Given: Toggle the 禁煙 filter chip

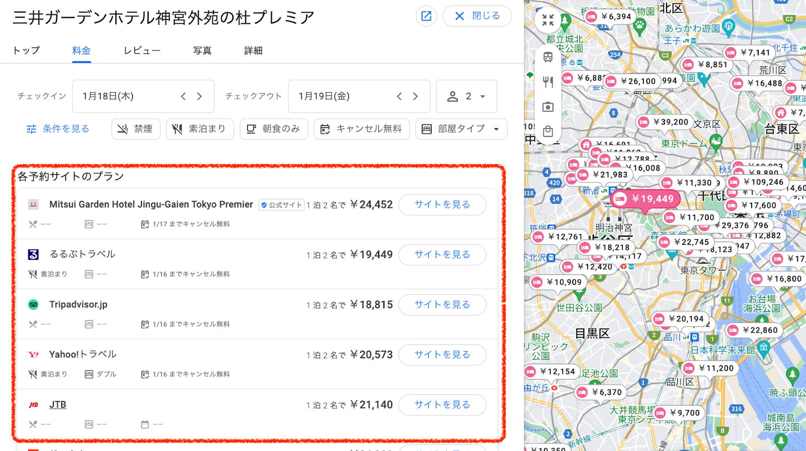Looking at the screenshot, I should pyautogui.click(x=136, y=129).
